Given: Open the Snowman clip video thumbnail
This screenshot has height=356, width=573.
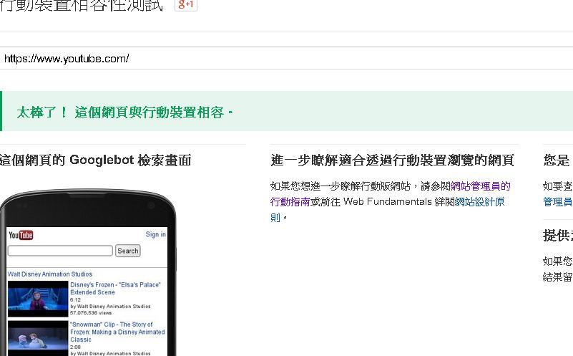Looking at the screenshot, I should click(38, 337).
